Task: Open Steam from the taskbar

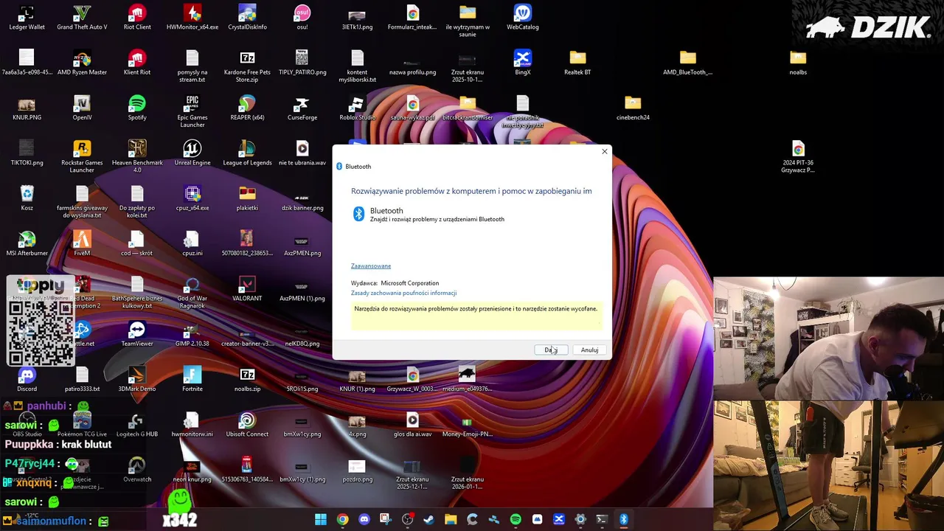Action: [x=428, y=519]
